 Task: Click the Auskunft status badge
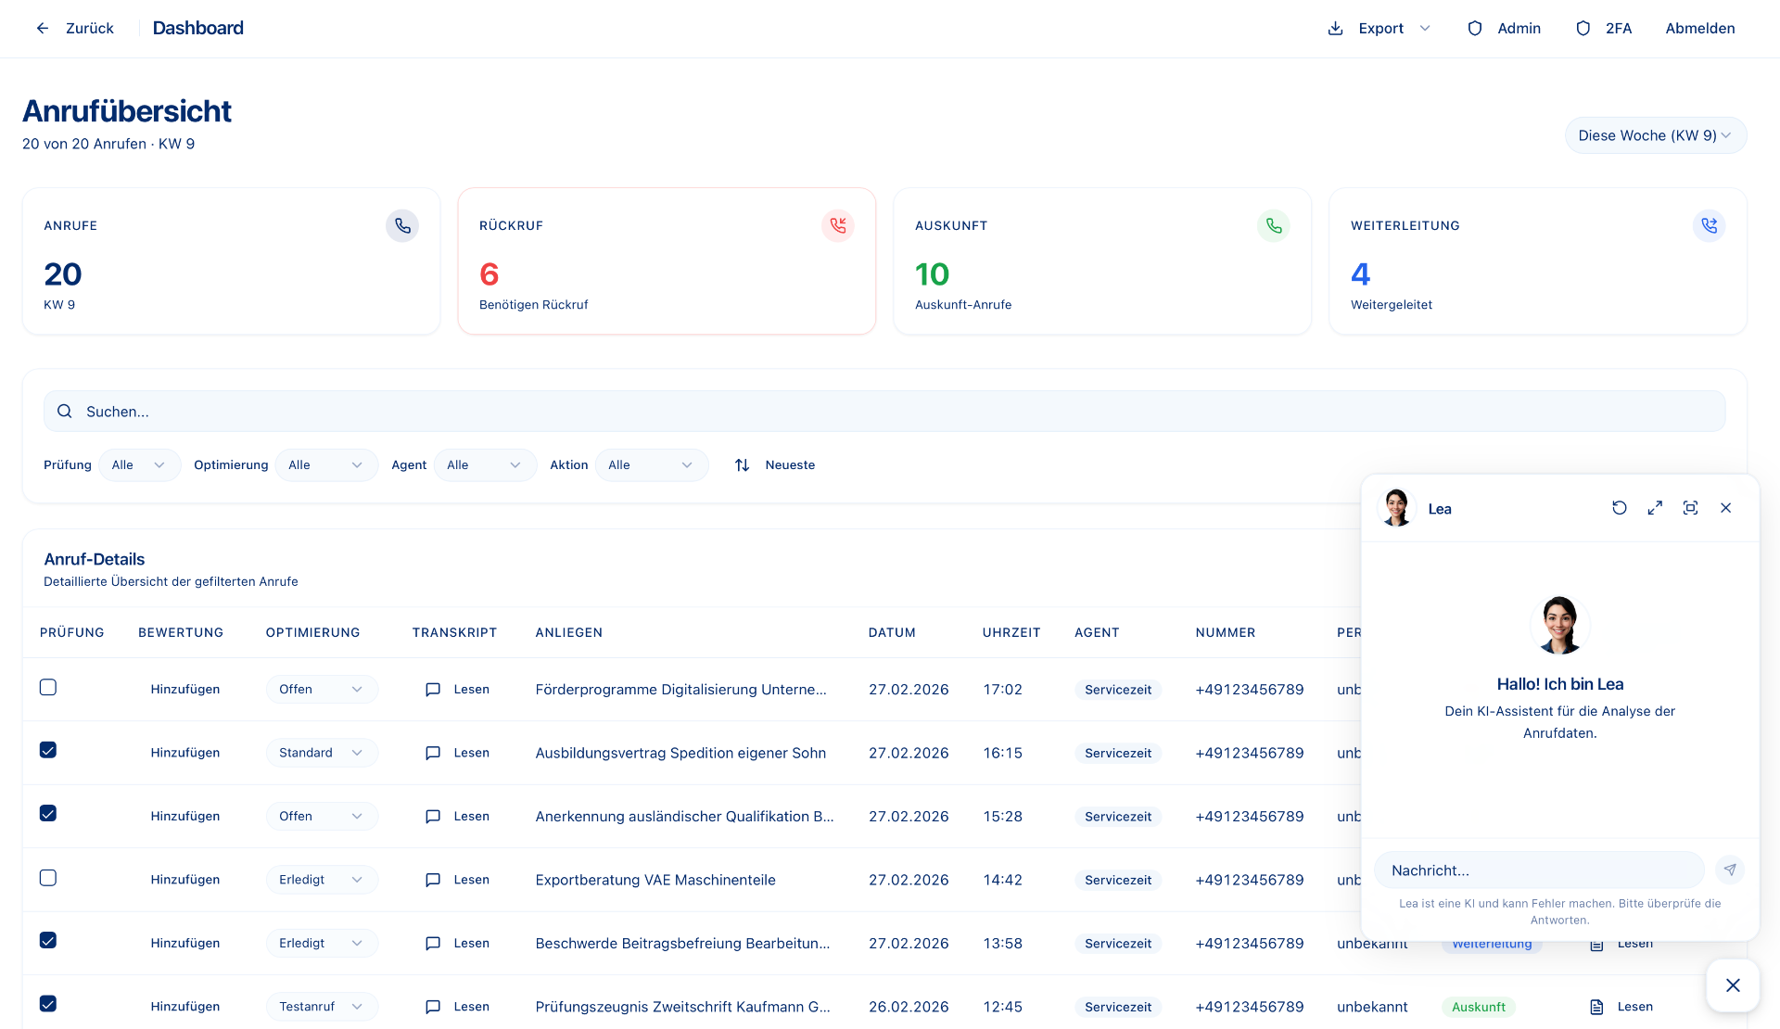pyautogui.click(x=1479, y=1006)
